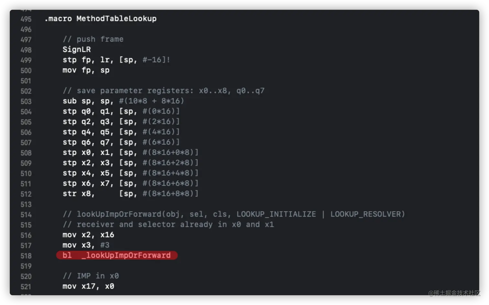The height and width of the screenshot is (305, 489).
Task: Click the SignLR instruction
Action: tap(77, 50)
